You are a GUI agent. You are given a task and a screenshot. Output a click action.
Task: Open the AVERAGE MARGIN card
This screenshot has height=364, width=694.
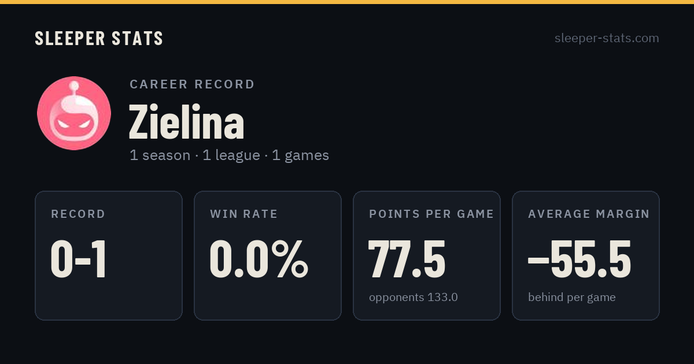[x=586, y=255]
